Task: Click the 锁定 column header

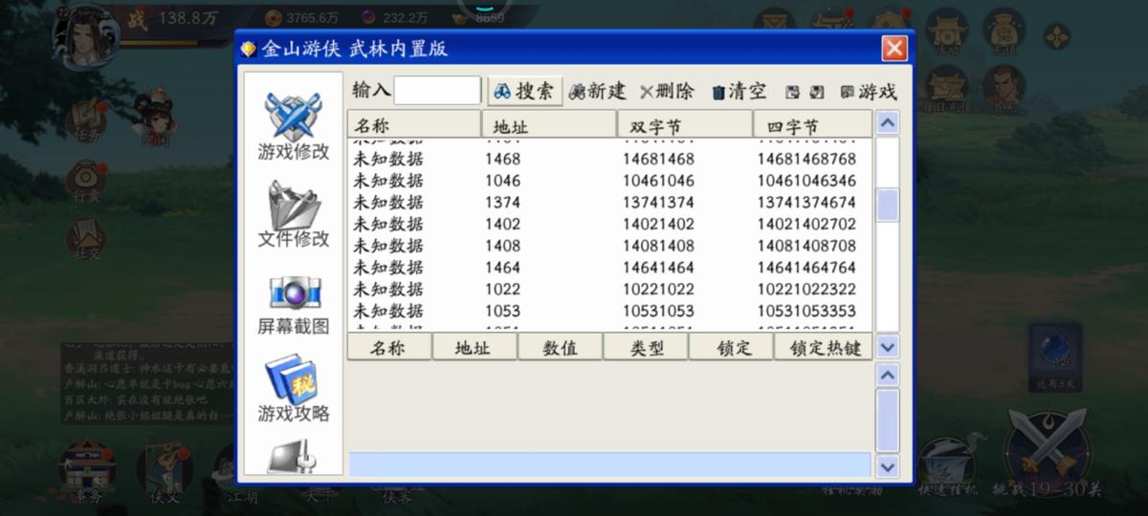Action: [731, 348]
